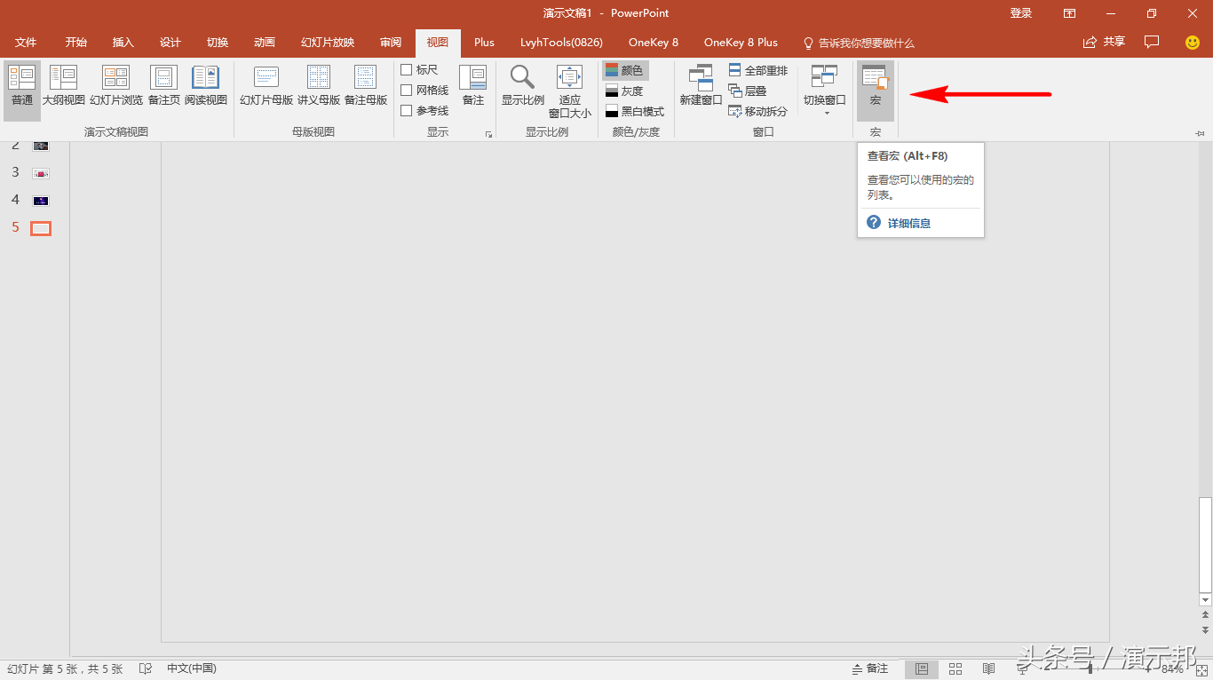
Task: Switch to the 幻灯片放映 slideshow tab
Action: click(x=328, y=43)
